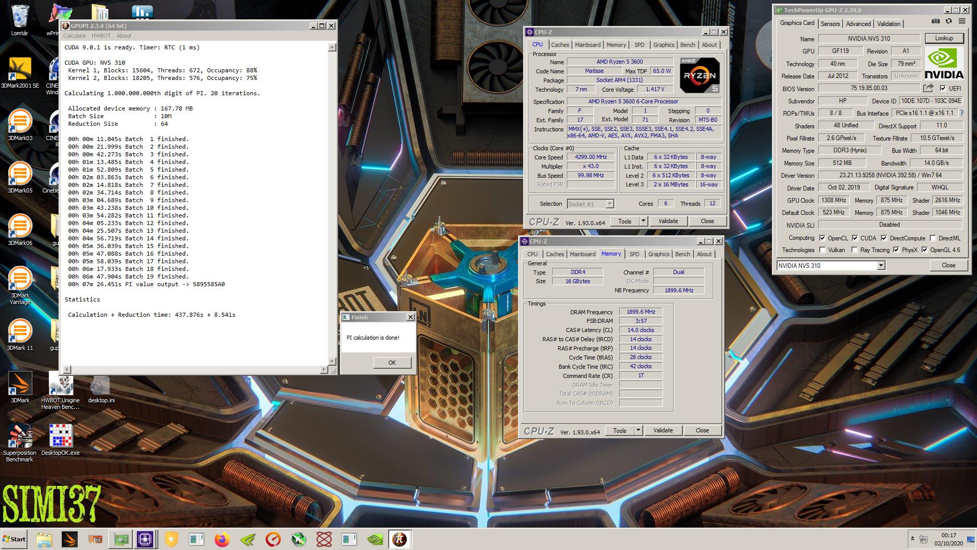Toggle the Ray Tracing checkbox

[854, 250]
